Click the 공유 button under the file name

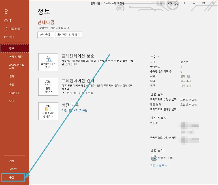tap(46, 35)
